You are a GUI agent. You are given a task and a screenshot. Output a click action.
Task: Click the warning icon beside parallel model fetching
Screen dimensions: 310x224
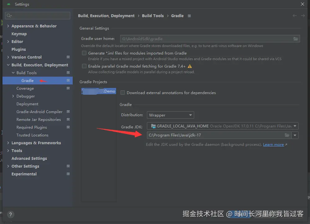(189, 66)
